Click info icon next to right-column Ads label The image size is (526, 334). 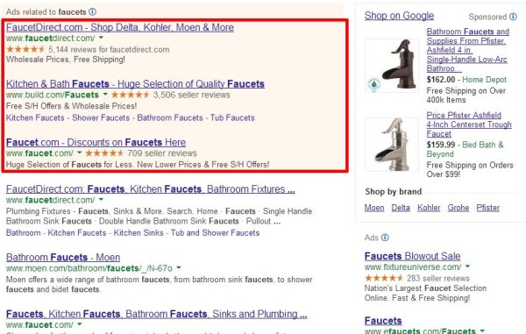(x=385, y=238)
